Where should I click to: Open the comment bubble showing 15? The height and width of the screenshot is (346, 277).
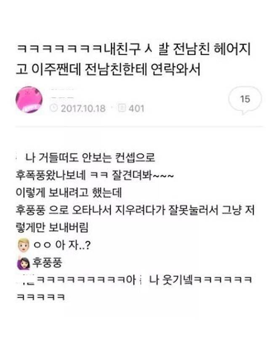point(245,100)
